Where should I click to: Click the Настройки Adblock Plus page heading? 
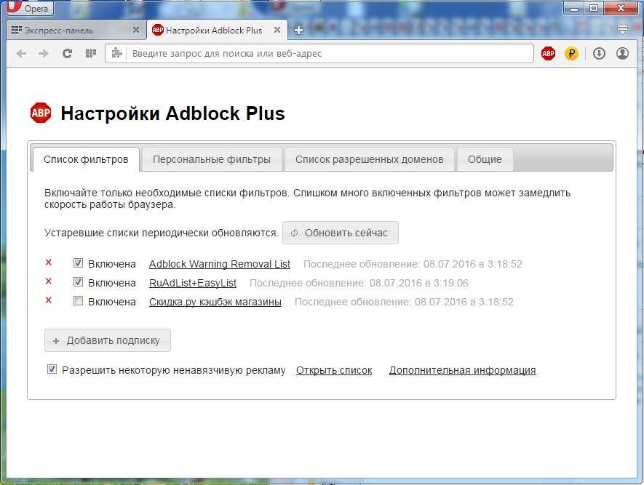pos(173,113)
